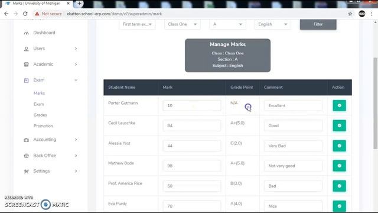Select the Marks submenu item
378x213 pixels.
click(39, 93)
